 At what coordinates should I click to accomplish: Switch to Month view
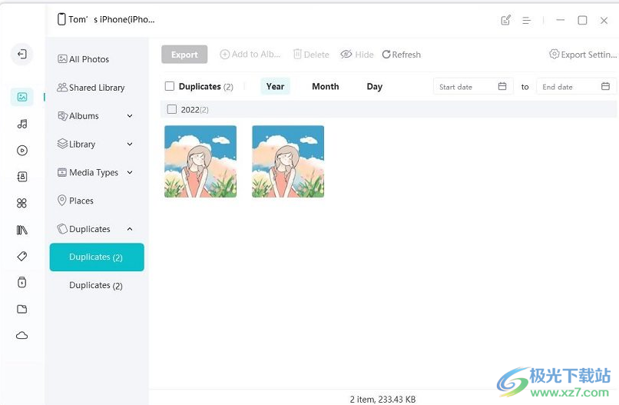326,86
